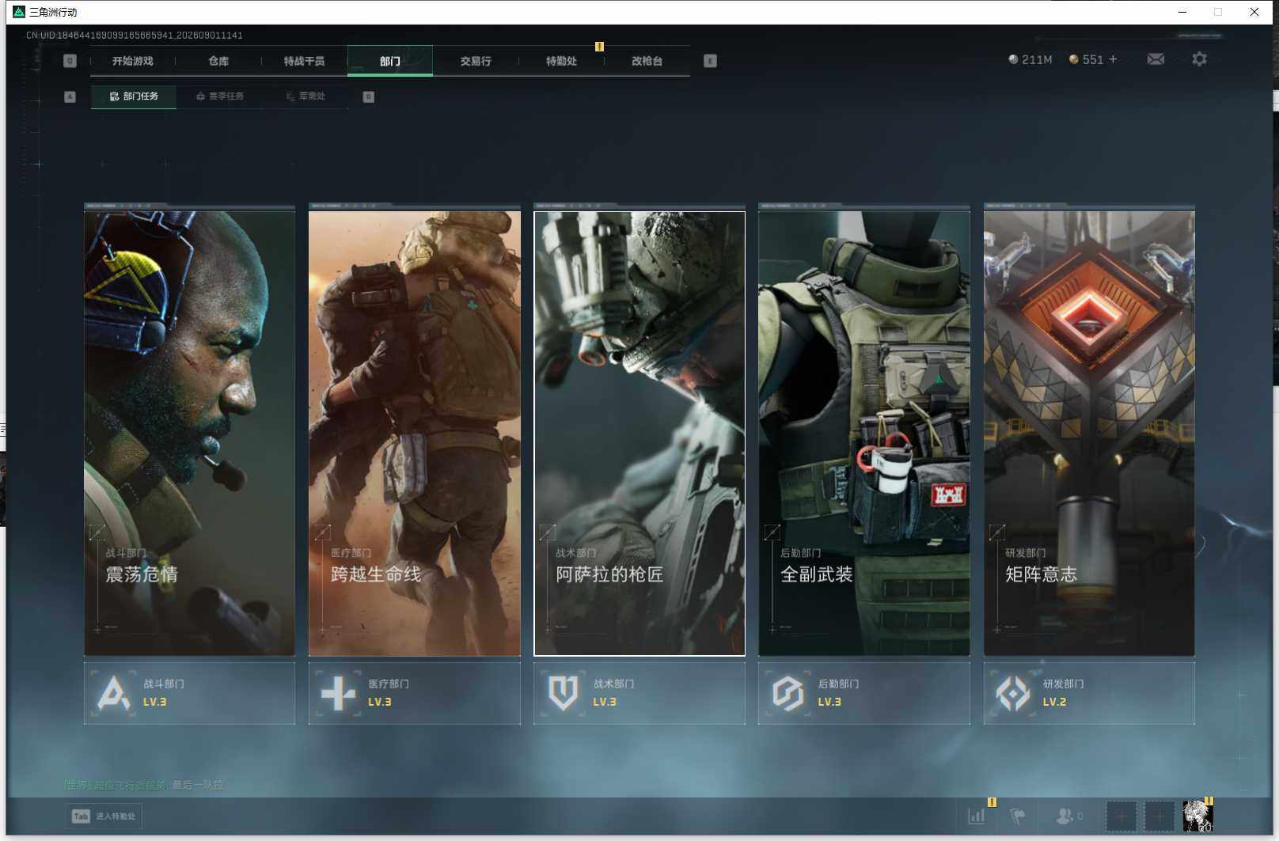Open the 仓库 tab
Screen dimensions: 1279x841
tap(218, 61)
